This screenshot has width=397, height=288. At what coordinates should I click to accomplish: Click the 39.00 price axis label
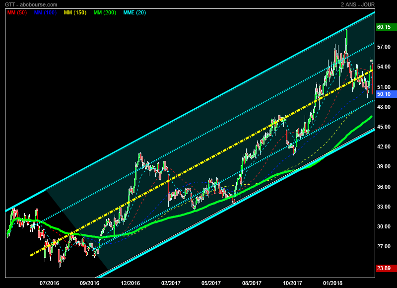point(384,166)
